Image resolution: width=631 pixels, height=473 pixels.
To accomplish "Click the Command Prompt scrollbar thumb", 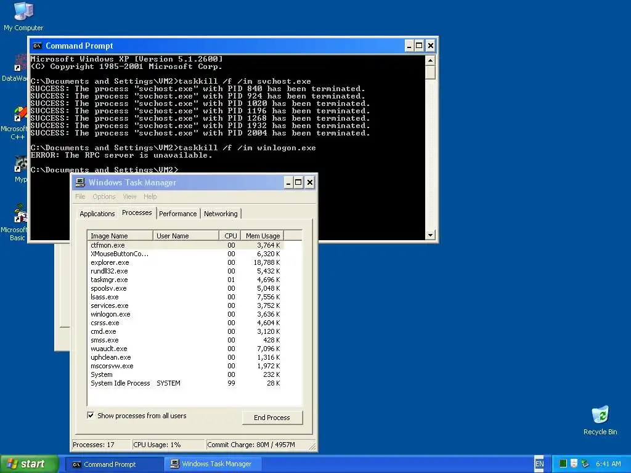I will pyautogui.click(x=430, y=73).
